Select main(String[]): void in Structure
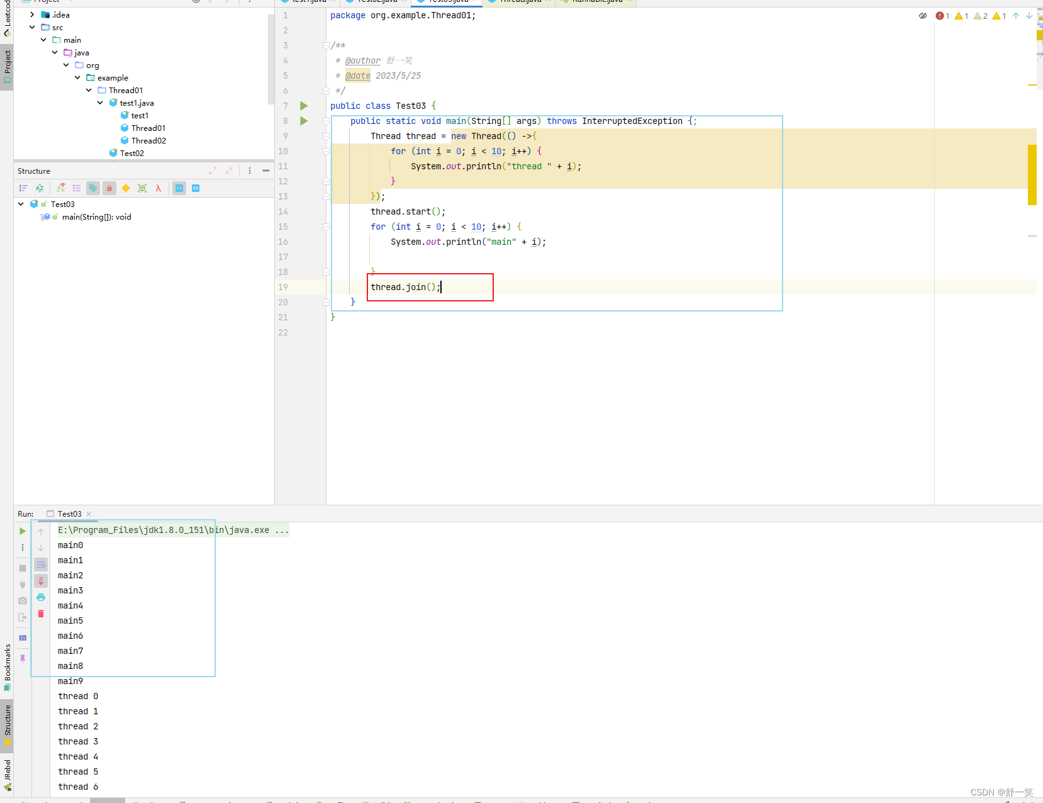The image size is (1043, 803). coord(96,217)
